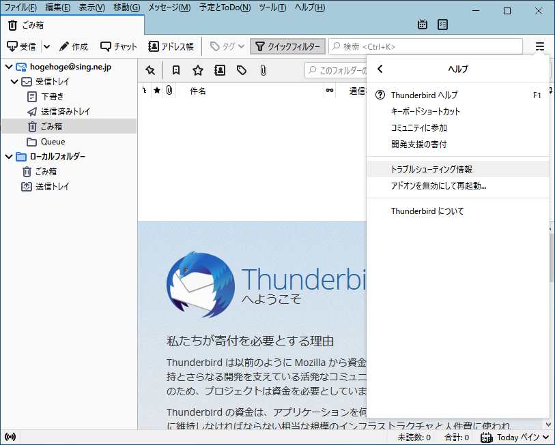Sort by the thread column icon
The height and width of the screenshot is (445, 555).
click(145, 91)
